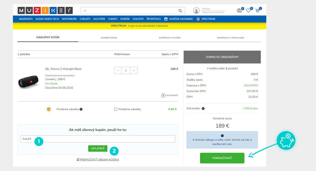Open the Jachtári menu
The image size is (316, 171).
(99, 19)
